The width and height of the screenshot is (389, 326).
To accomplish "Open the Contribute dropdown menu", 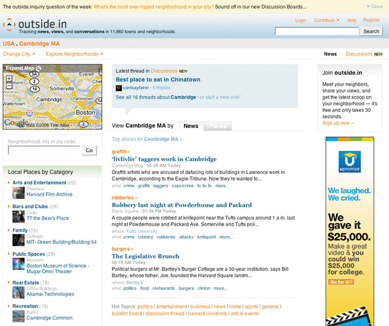I will tap(326, 20).
